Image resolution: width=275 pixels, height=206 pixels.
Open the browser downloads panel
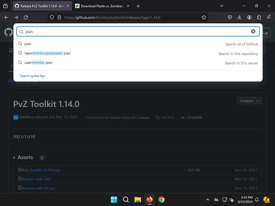(x=239, y=17)
